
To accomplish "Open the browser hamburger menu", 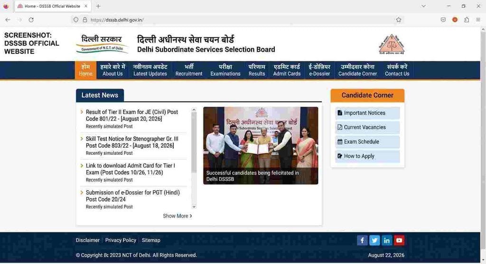I will coord(478,20).
